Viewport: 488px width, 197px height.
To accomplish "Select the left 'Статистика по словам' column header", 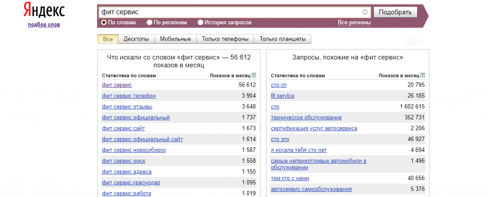I will tap(129, 76).
